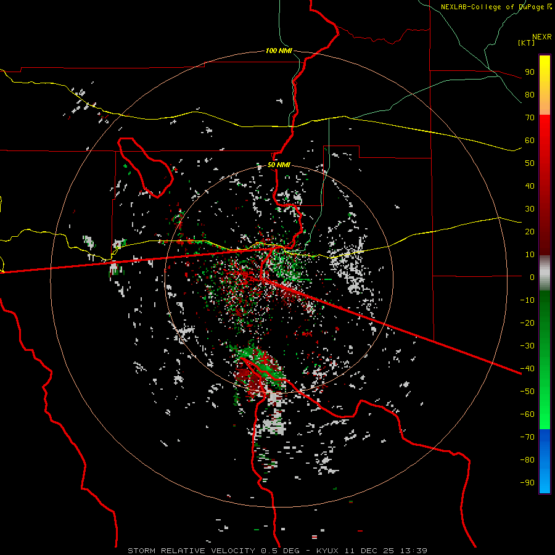Click the 10 value on velocity scale

point(530,255)
